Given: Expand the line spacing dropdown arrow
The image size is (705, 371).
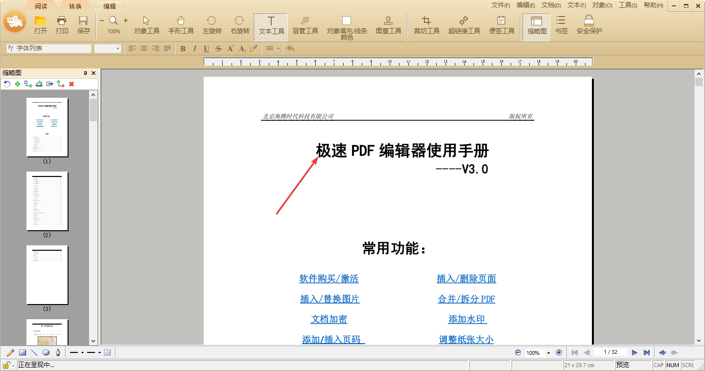Looking at the screenshot, I should tap(278, 48).
